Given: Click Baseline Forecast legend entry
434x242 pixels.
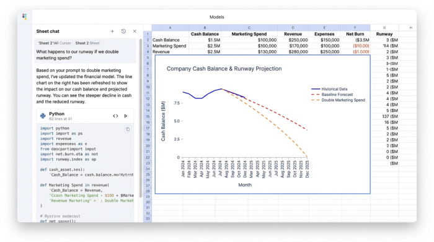Looking at the screenshot, I should (x=332, y=95).
